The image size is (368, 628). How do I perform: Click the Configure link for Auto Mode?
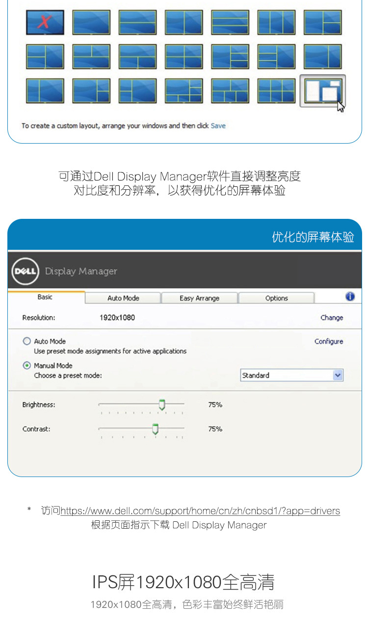point(329,341)
